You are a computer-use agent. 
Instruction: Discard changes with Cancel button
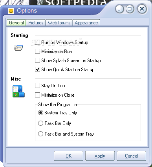pyautogui.click(x=131, y=156)
